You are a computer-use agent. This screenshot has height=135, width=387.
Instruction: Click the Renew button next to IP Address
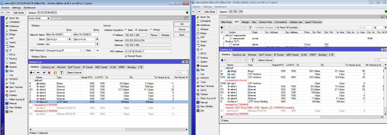(154, 35)
